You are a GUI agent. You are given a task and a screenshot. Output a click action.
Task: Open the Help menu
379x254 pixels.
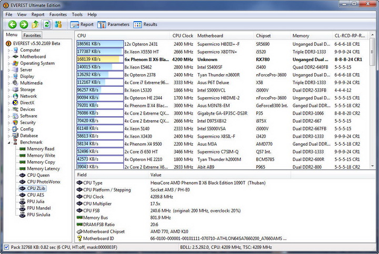(92, 15)
